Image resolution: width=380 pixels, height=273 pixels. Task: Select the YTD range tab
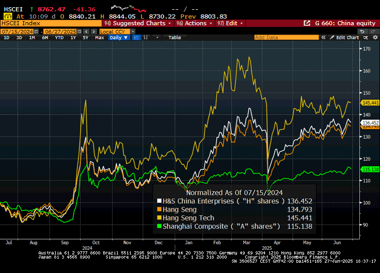tap(59, 38)
